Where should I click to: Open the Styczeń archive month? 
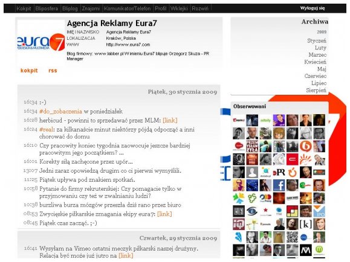(x=317, y=41)
